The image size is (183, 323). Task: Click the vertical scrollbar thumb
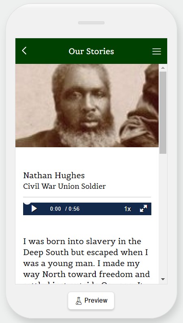tap(163, 112)
